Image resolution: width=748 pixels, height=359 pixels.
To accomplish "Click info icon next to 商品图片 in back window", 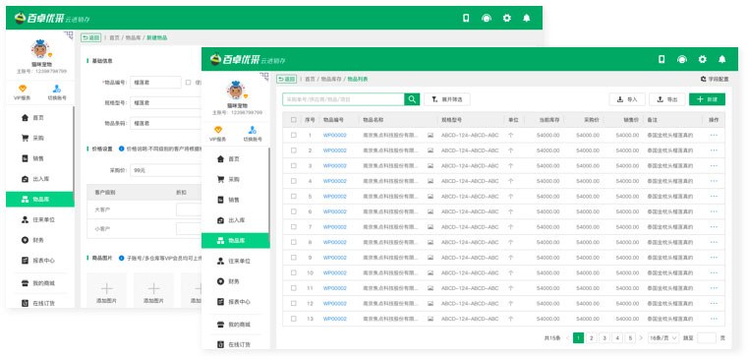I will pos(121,258).
